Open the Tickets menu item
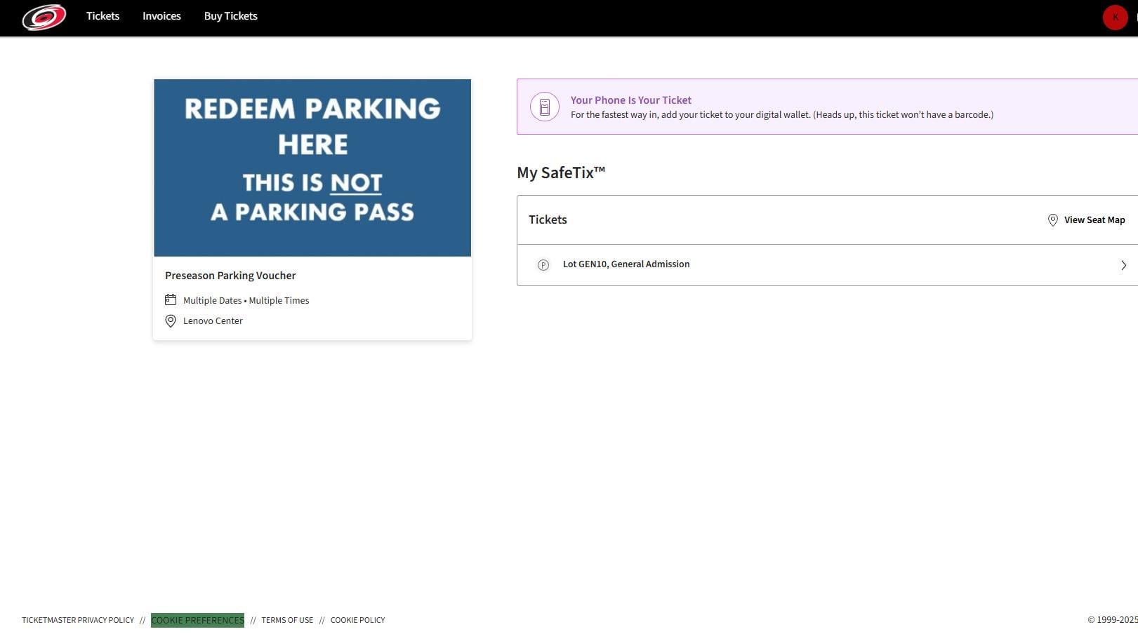 102,15
